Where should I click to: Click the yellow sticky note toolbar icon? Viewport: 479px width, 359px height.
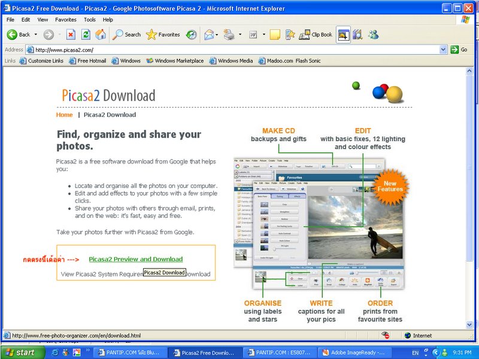pyautogui.click(x=275, y=35)
